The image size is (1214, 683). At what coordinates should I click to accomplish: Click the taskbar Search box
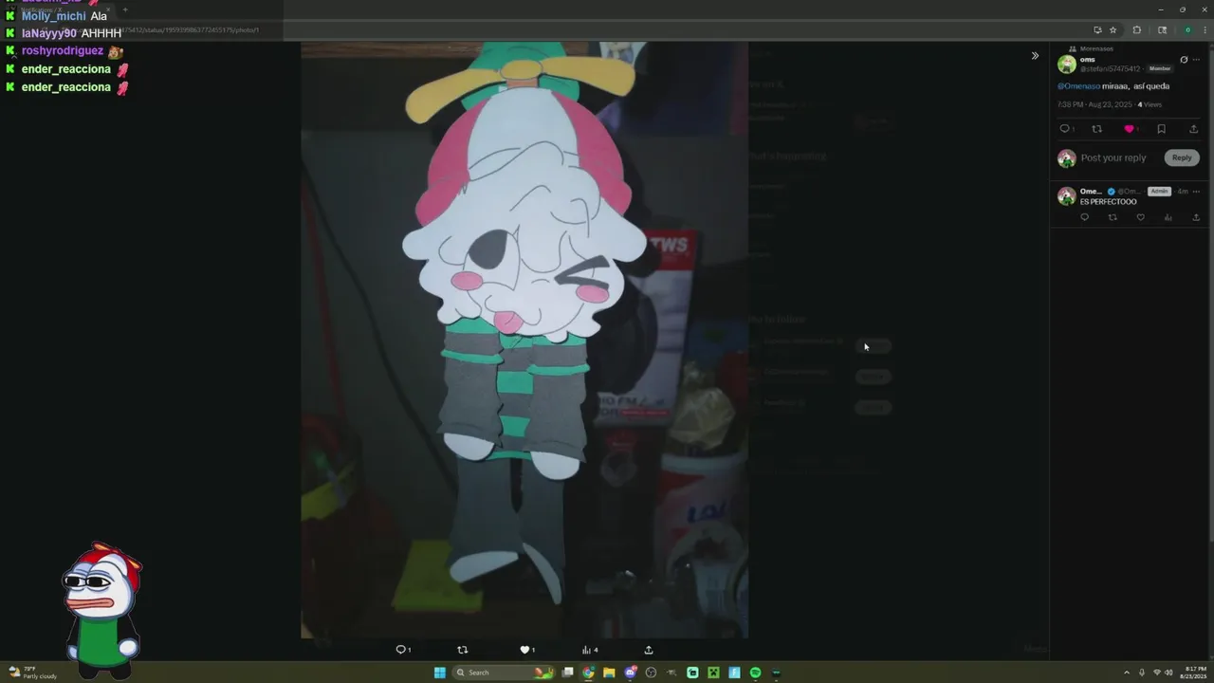504,673
